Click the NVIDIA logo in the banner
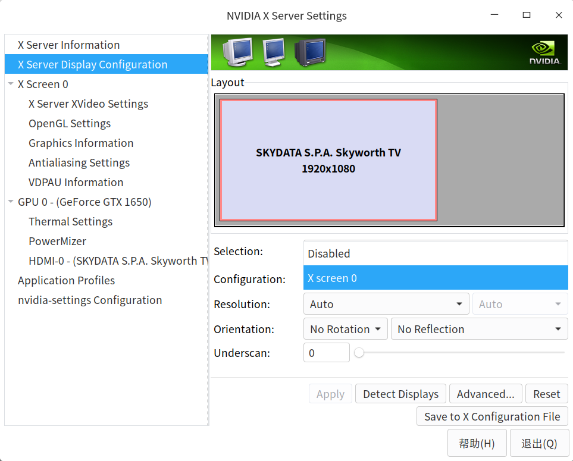Image resolution: width=573 pixels, height=461 pixels. 544,52
